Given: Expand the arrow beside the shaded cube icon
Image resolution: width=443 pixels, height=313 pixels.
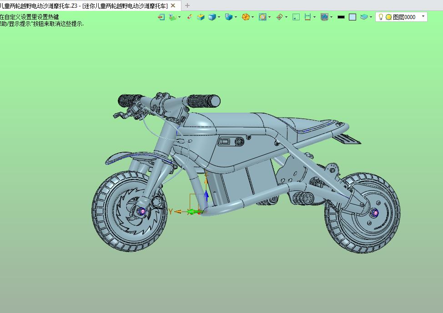Looking at the screenshot, I should pos(219,17).
